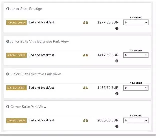
Task: Open No. rooms dropdown for Corner Suite
Action: coord(136,120)
